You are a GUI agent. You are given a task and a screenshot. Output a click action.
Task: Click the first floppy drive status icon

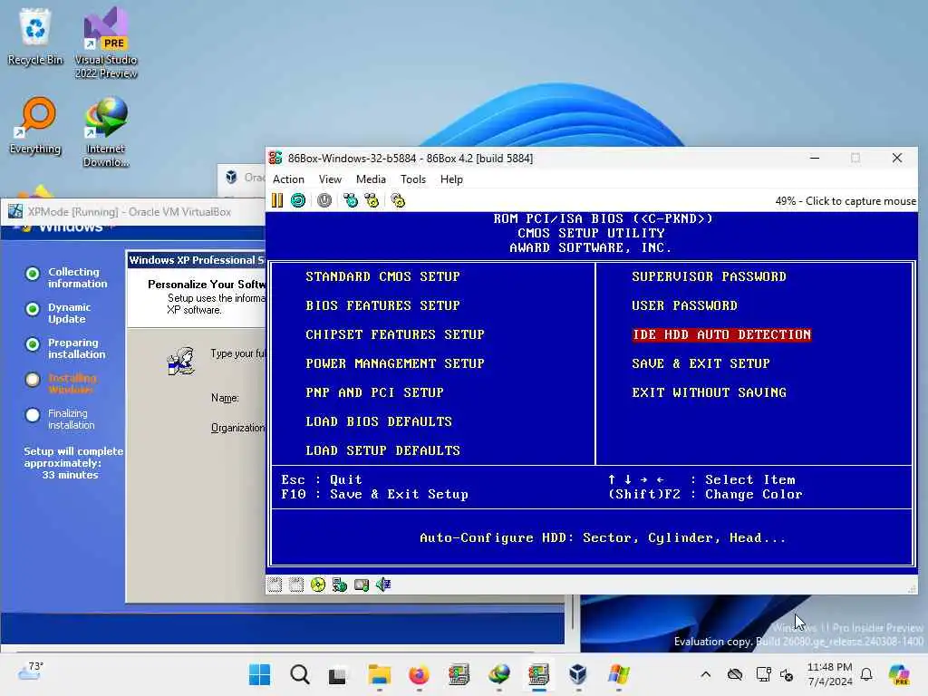[x=275, y=585]
